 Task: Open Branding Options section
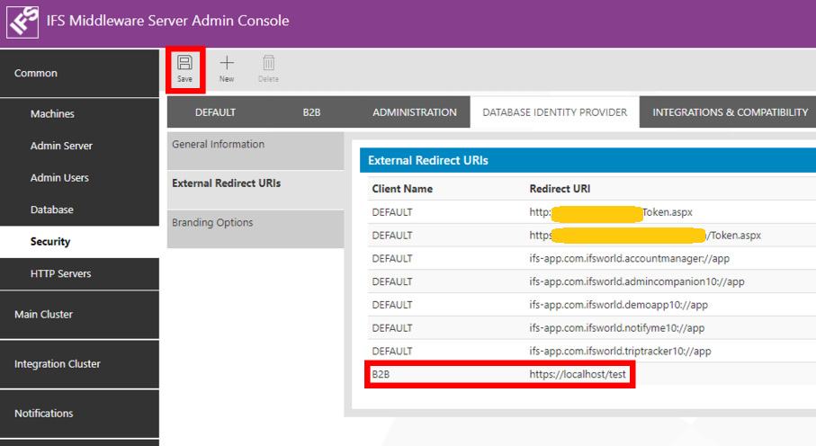[x=256, y=229]
